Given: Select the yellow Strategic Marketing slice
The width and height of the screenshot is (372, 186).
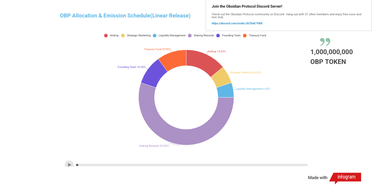Looking at the screenshot, I should pos(221,78).
